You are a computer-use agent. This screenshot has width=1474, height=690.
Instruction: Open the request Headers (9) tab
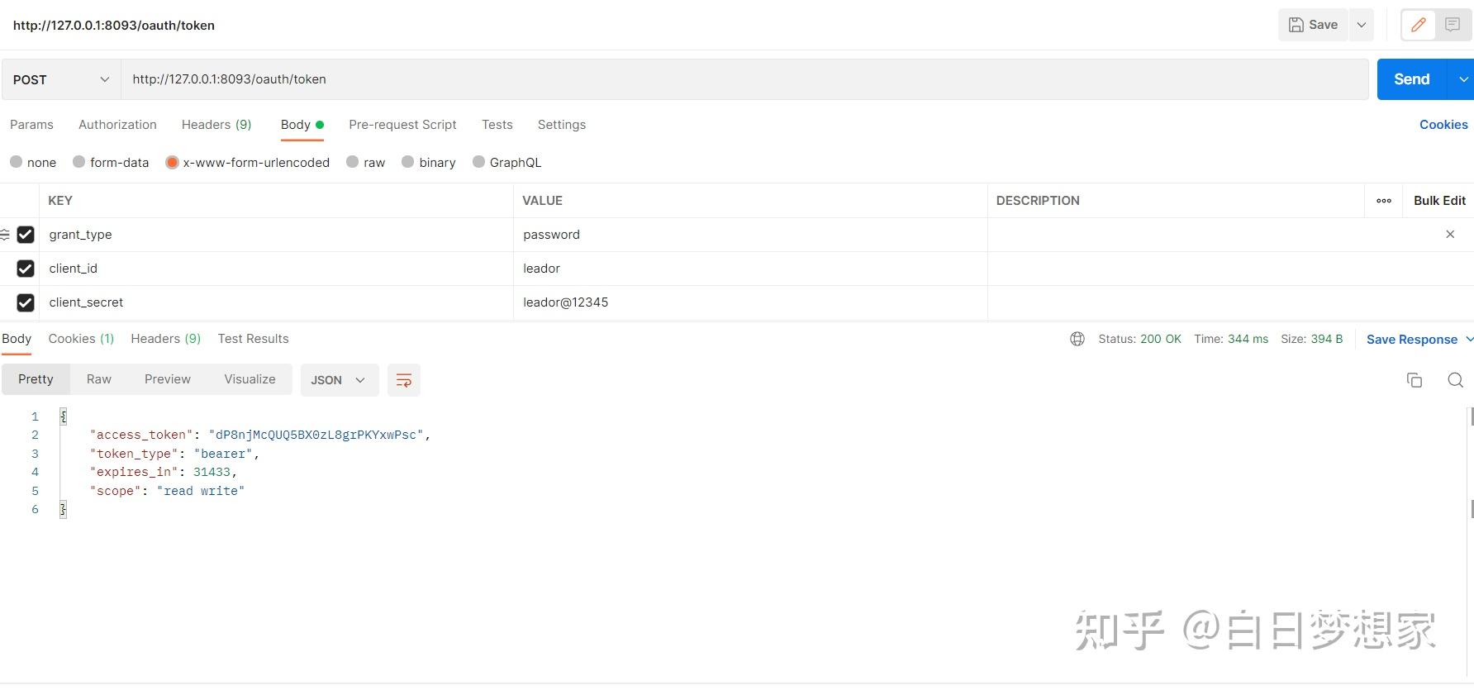pos(216,125)
